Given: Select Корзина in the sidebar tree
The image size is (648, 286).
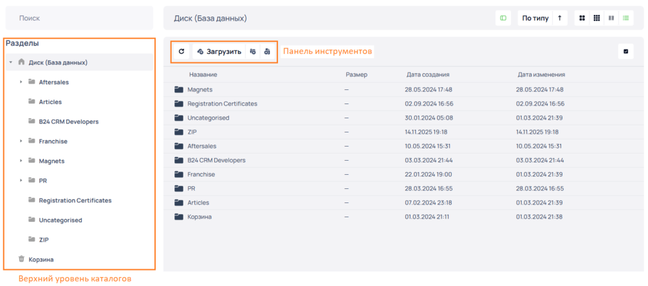Looking at the screenshot, I should (41, 259).
